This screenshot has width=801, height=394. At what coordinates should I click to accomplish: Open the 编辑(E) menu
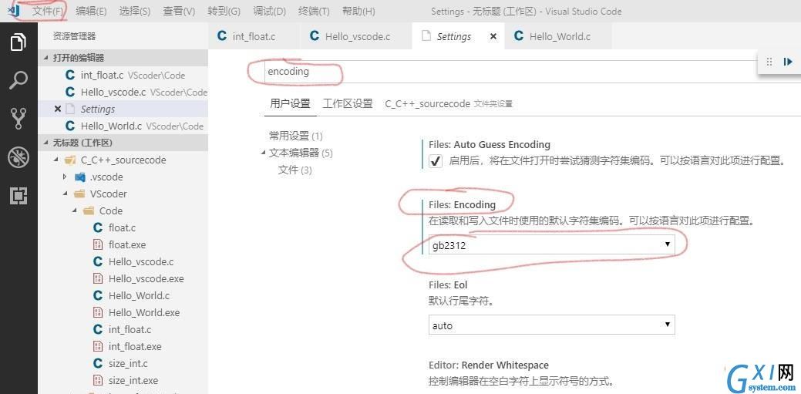click(x=91, y=12)
